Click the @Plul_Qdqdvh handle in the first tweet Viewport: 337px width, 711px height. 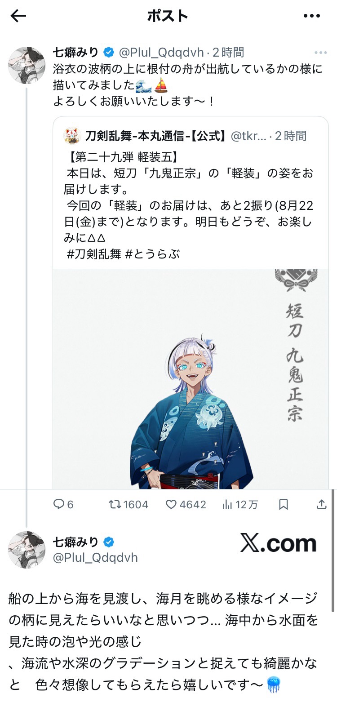(161, 53)
